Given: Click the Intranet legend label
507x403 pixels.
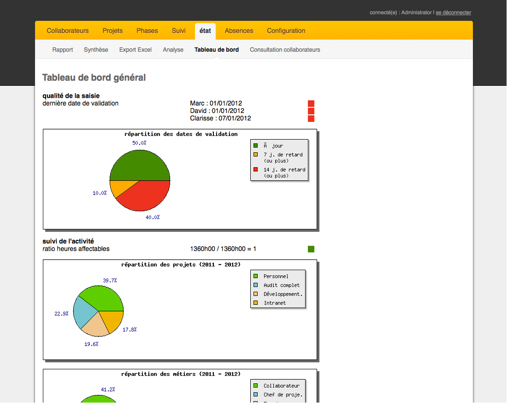Looking at the screenshot, I should [x=275, y=303].
